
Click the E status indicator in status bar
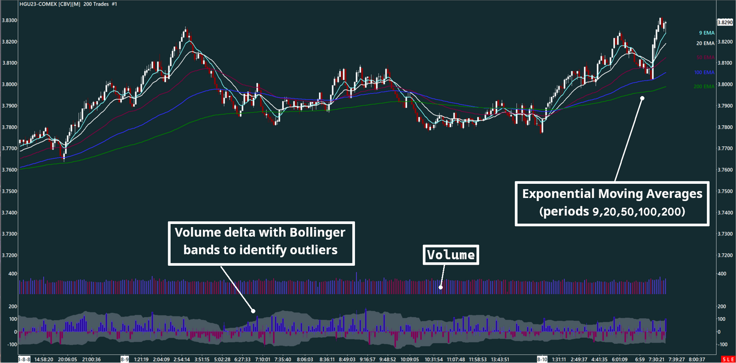731,358
